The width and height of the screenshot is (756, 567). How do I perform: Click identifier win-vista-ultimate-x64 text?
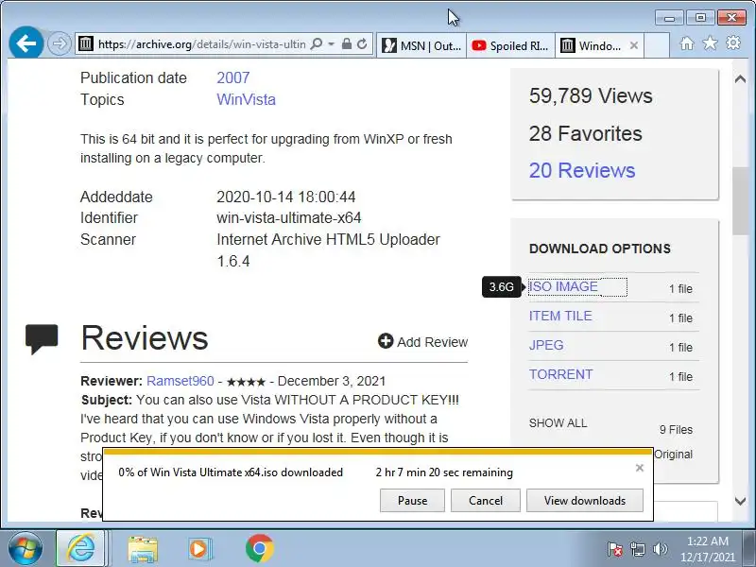[289, 218]
